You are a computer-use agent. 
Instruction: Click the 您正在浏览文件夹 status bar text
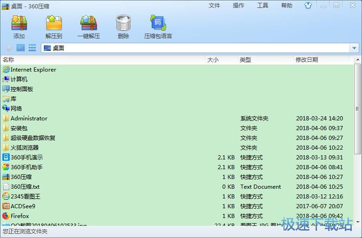click(x=25, y=231)
